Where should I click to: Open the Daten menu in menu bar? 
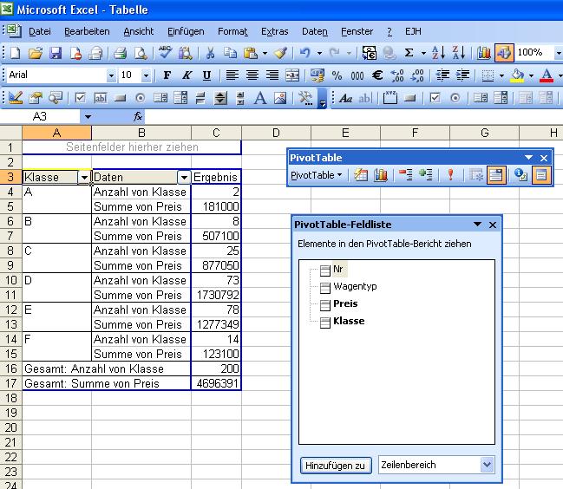coord(315,31)
